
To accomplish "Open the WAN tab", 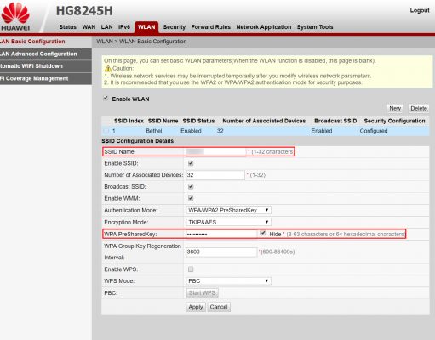I will coord(89,27).
